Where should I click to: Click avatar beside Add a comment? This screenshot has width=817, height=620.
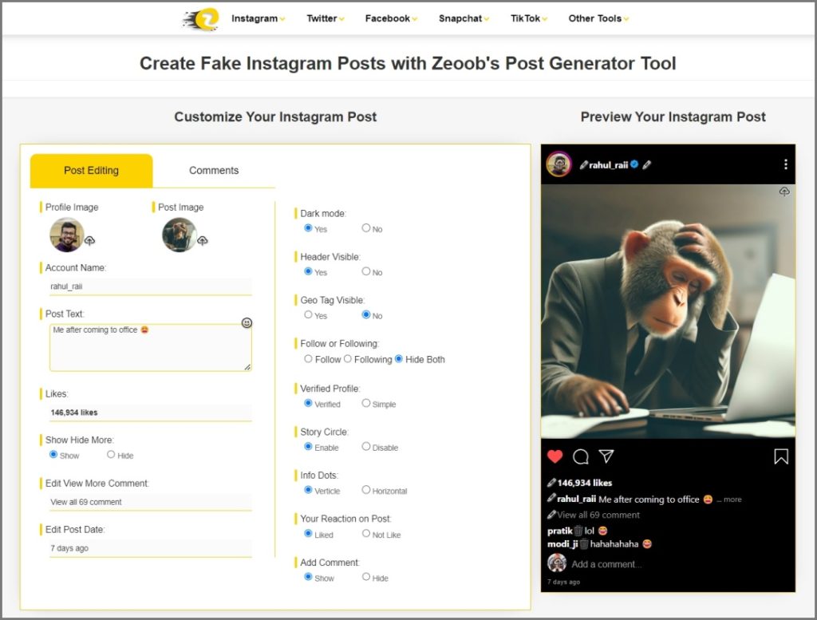557,563
